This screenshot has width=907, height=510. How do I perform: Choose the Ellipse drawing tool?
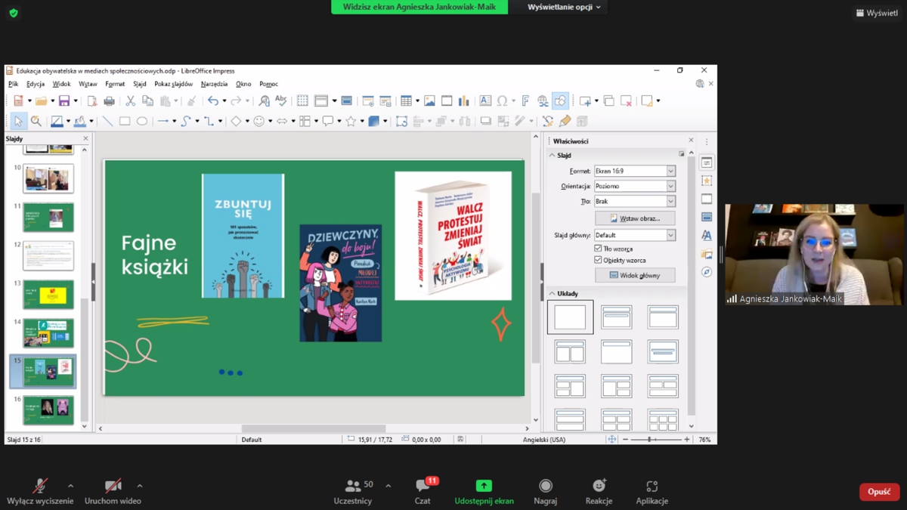[x=142, y=121]
